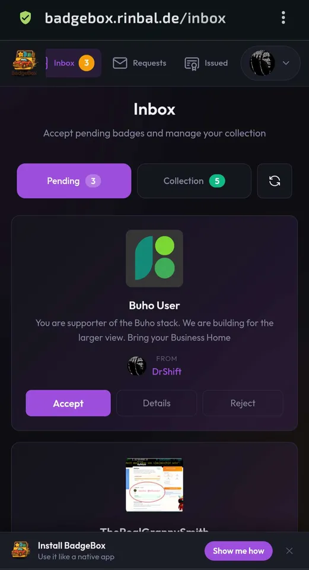Open the browser three-dot menu

(283, 17)
